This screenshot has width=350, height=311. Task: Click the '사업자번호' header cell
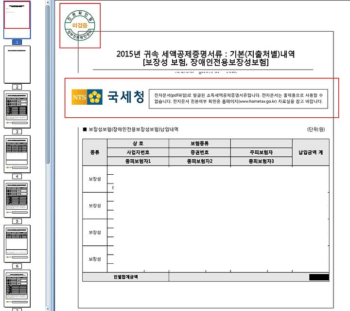(x=138, y=152)
